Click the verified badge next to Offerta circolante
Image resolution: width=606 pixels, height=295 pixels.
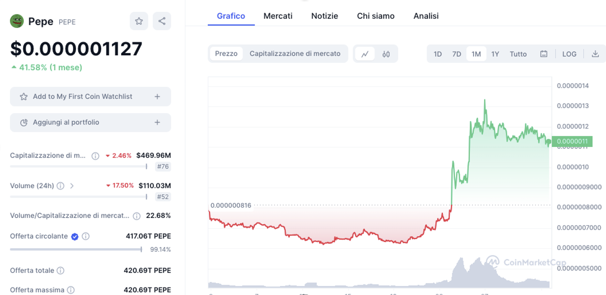pyautogui.click(x=75, y=237)
